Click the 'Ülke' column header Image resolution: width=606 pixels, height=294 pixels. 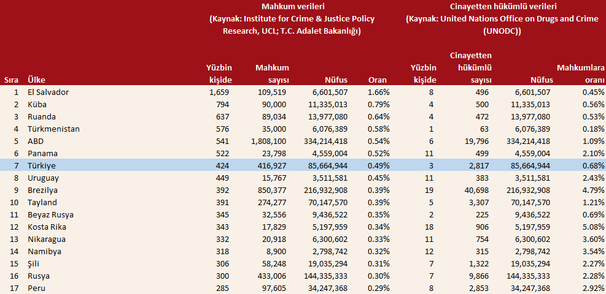[x=36, y=80]
